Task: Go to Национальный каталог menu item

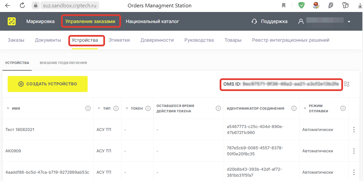Action: [152, 22]
